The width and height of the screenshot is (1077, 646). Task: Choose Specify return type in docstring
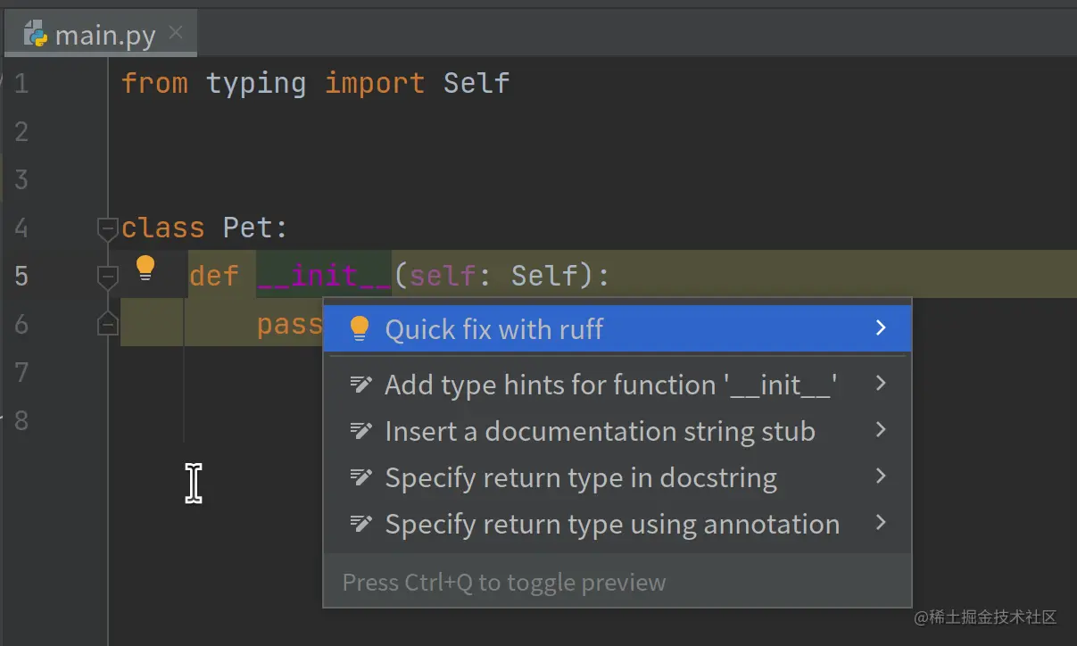tap(617, 477)
